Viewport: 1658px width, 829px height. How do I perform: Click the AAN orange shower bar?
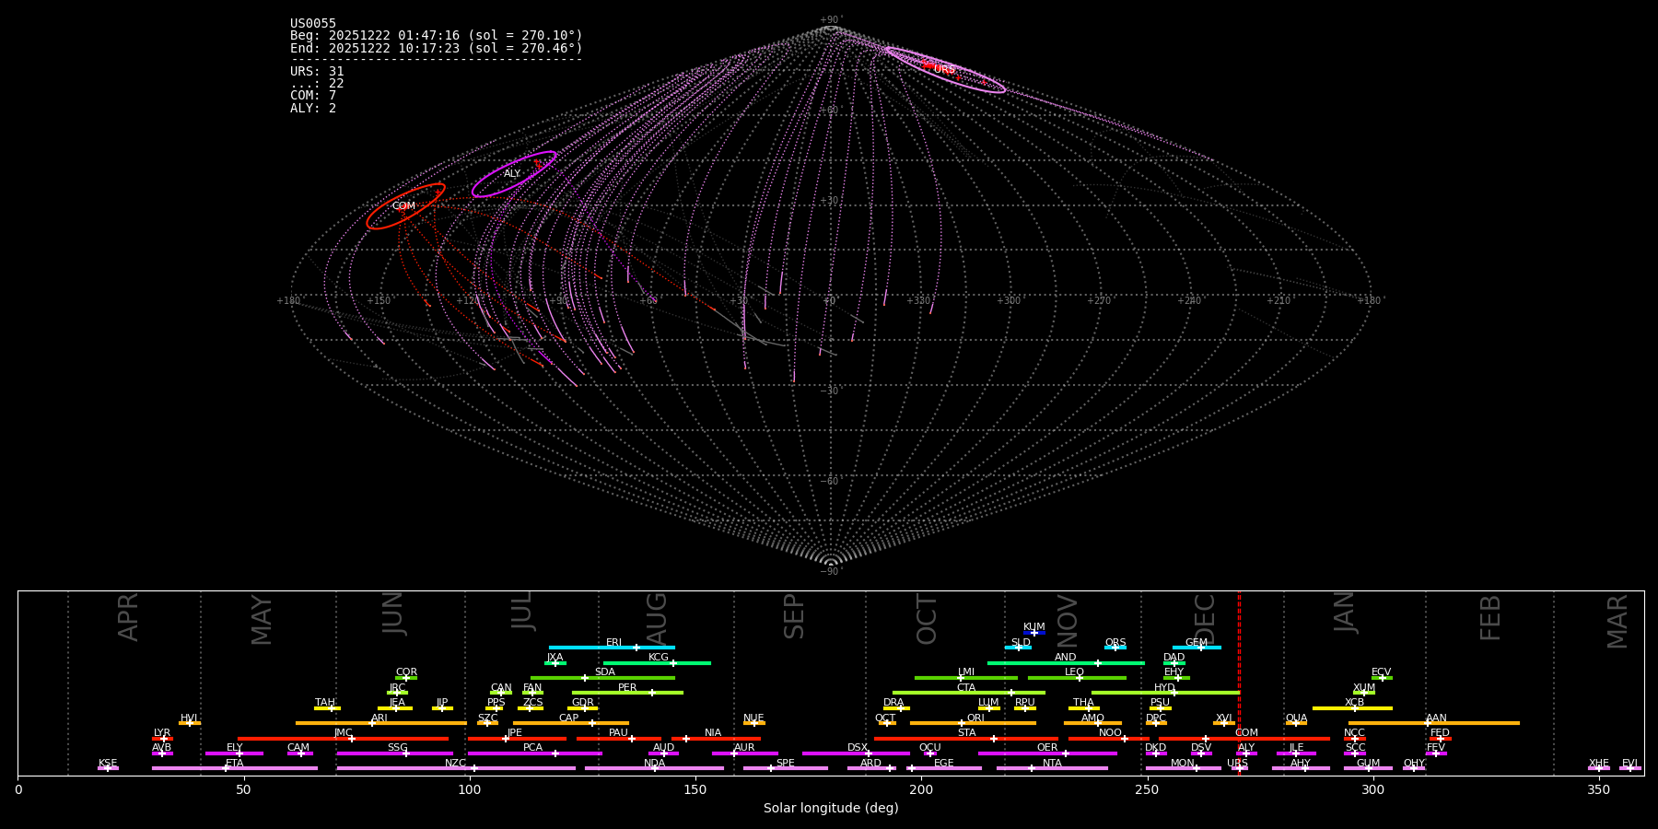1434,723
